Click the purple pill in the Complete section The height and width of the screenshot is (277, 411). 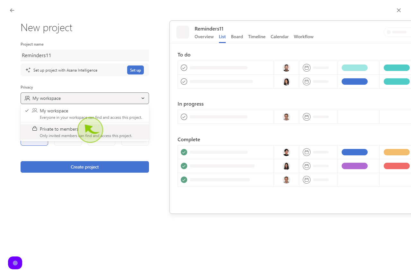pos(354,166)
